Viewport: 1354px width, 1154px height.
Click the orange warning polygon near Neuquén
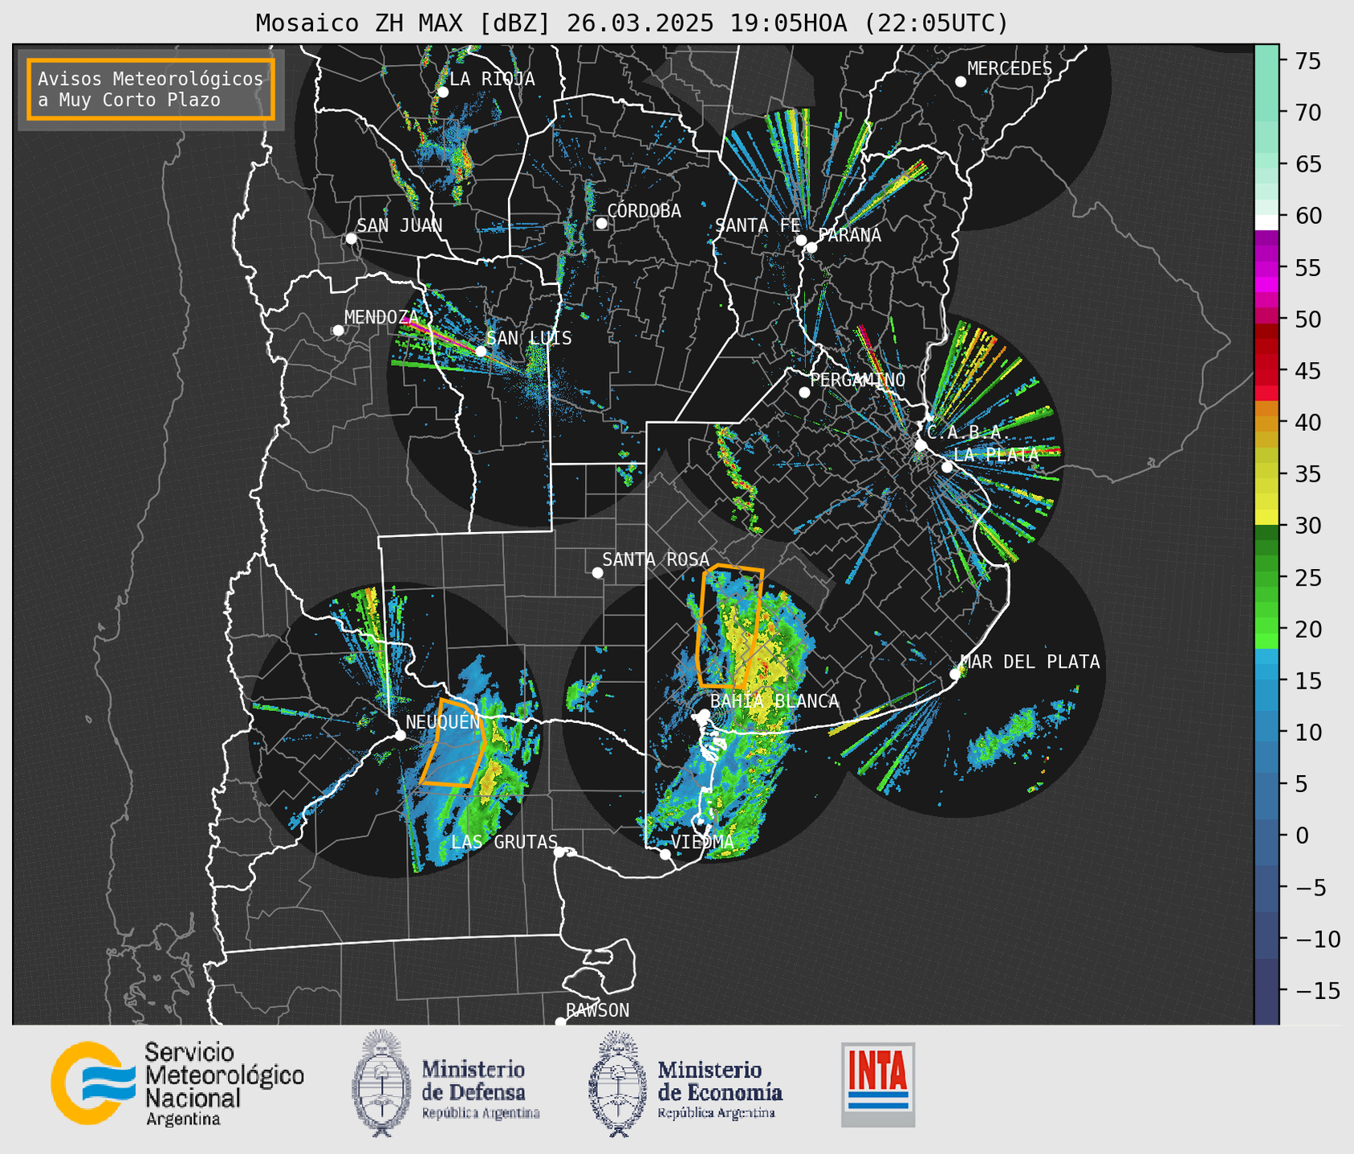click(x=453, y=742)
